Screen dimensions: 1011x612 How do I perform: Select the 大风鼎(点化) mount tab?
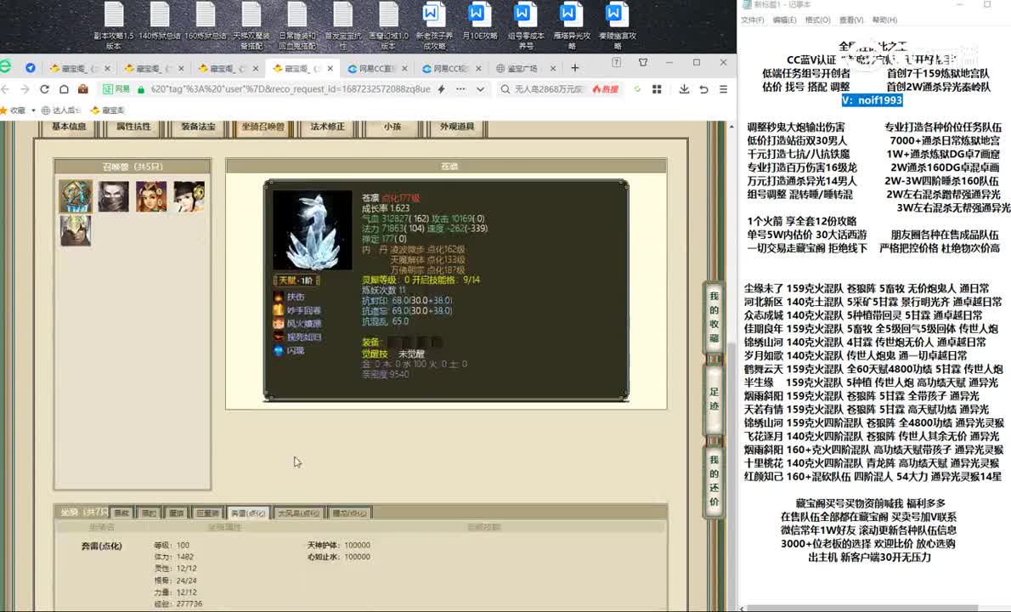pyautogui.click(x=298, y=513)
